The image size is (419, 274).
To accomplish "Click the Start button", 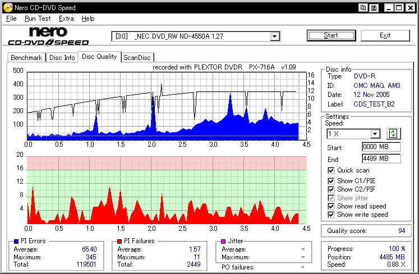I will coord(331,35).
